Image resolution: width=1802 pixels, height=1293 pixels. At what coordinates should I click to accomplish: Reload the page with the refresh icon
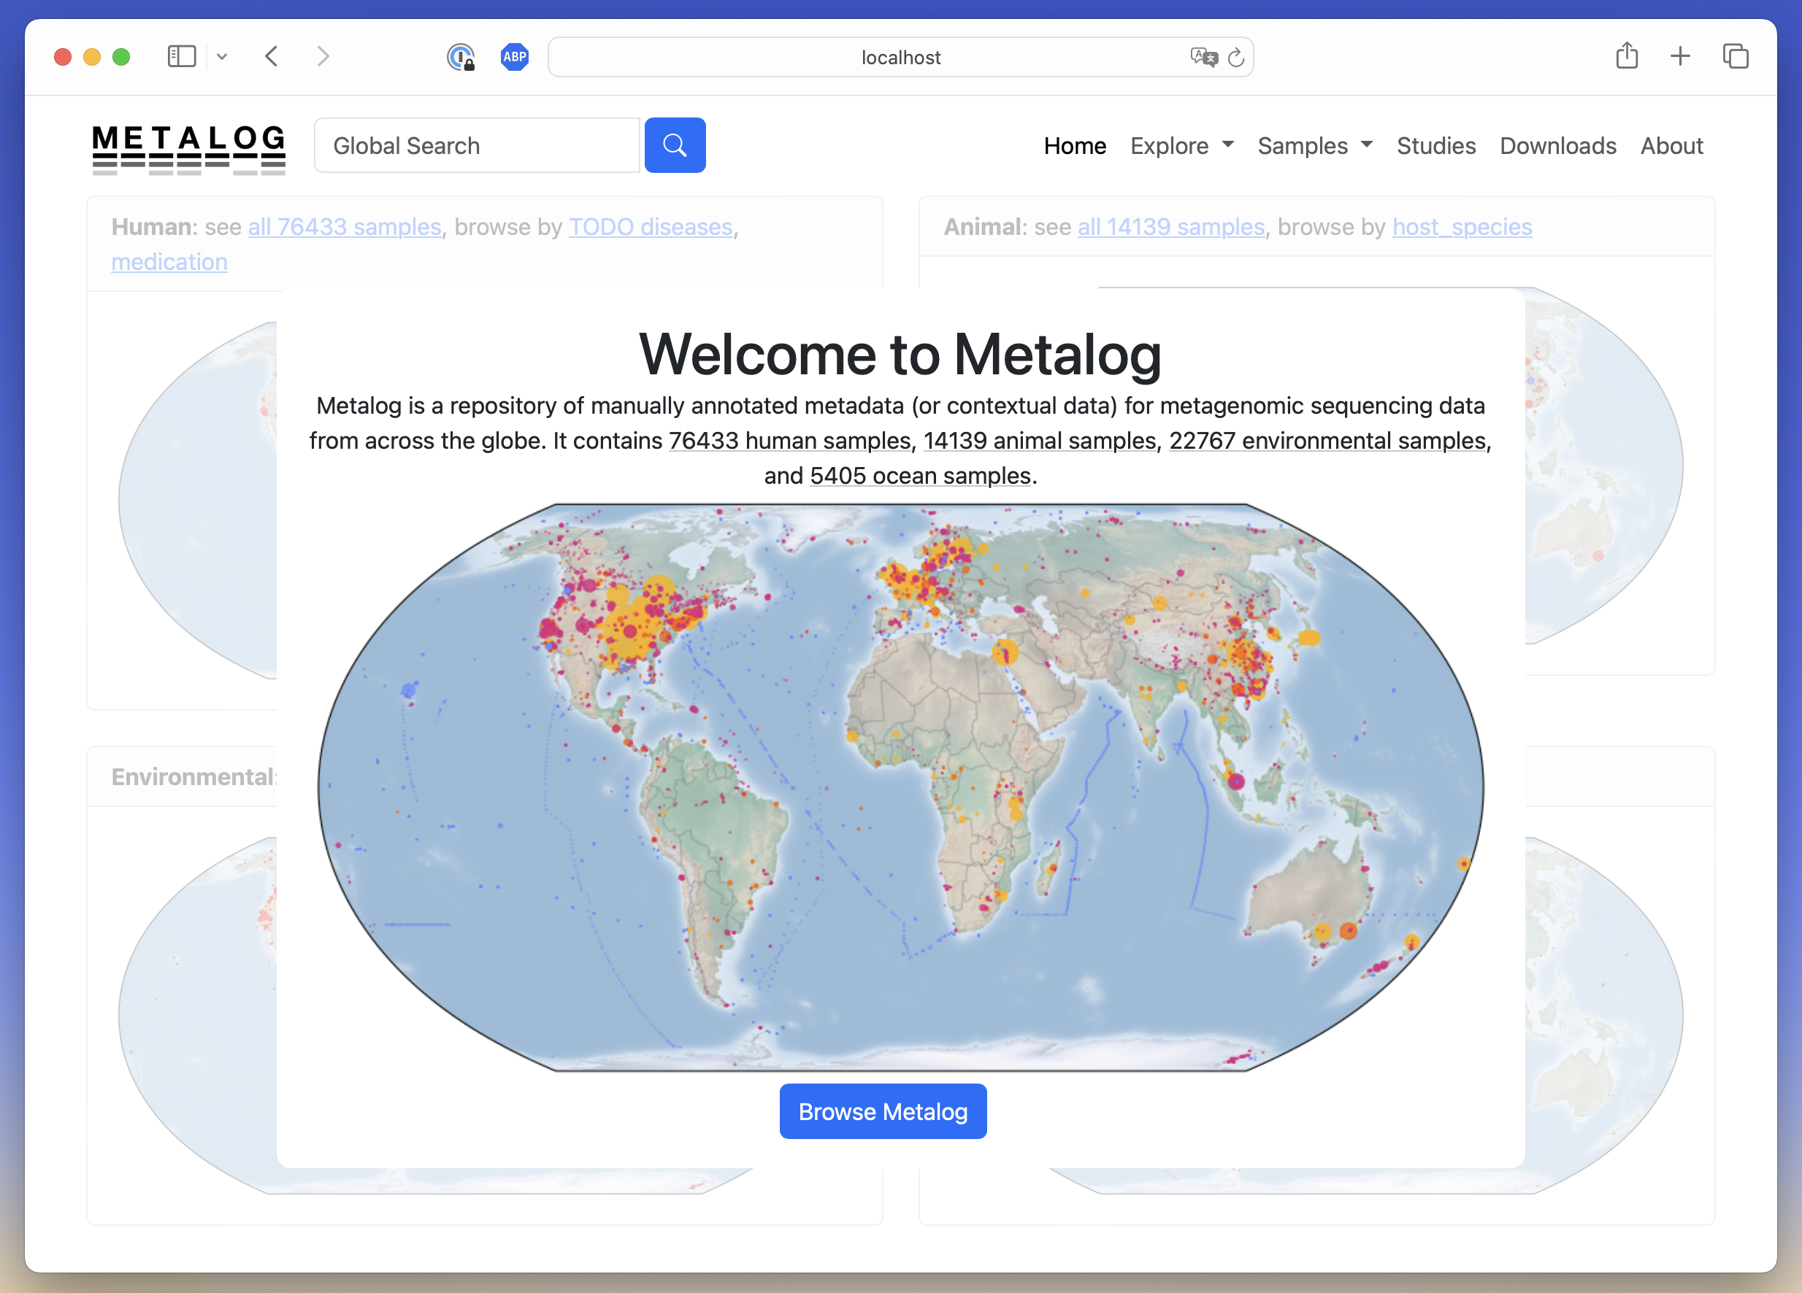click(1235, 57)
